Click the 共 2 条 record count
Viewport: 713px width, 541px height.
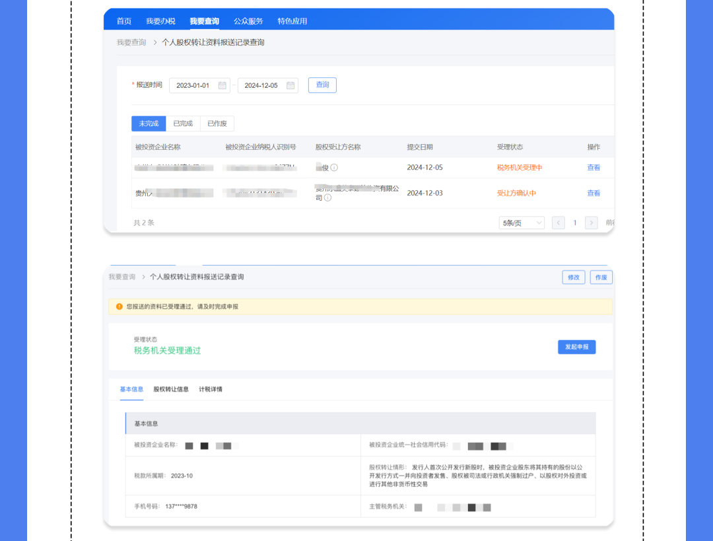[144, 223]
